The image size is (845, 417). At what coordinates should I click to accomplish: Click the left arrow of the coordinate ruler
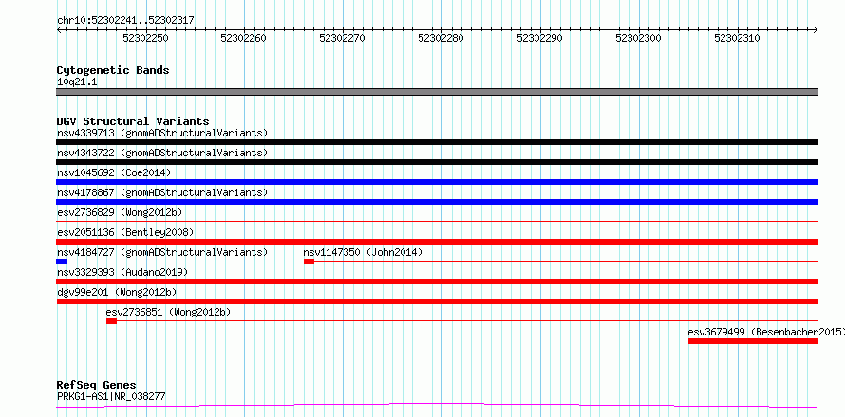59,30
